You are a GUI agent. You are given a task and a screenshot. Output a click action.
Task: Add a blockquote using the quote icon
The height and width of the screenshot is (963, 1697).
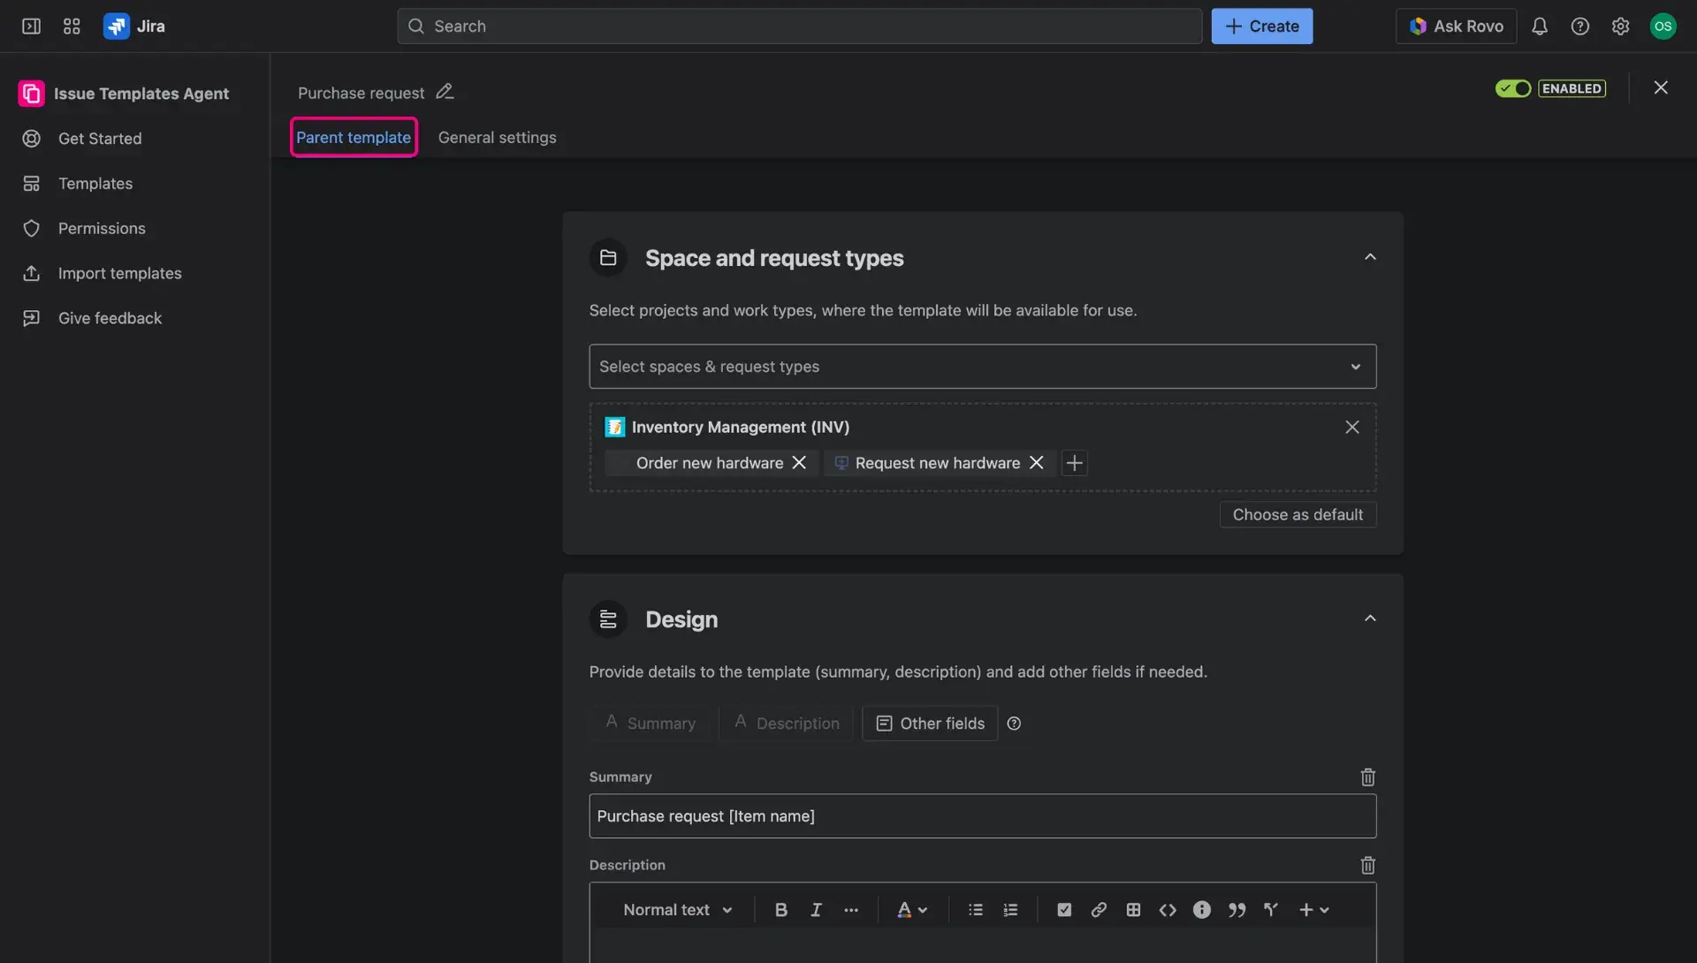pos(1237,909)
